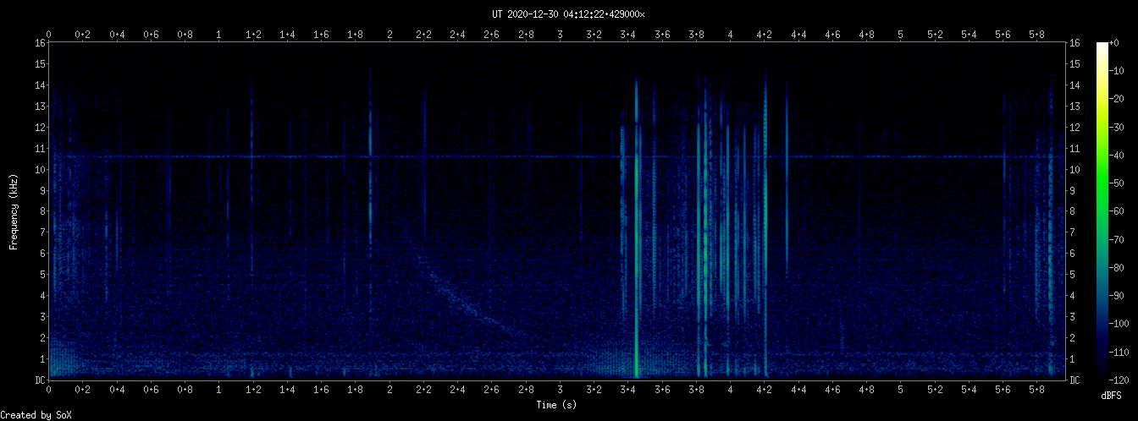The width and height of the screenshot is (1138, 421).
Task: Click the 1.2 tick on the top time axis
Action: point(253,35)
